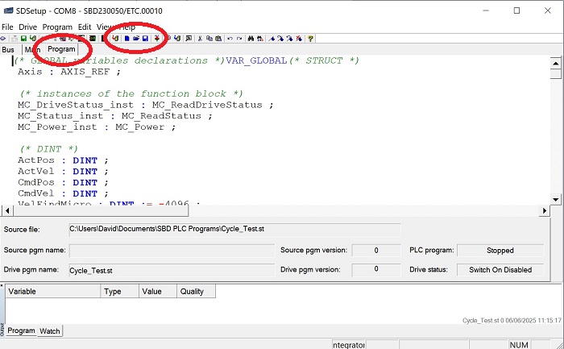Click the new program file icon

coord(126,38)
